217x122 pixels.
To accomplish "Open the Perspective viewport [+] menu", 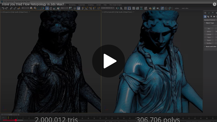I will (x=2, y=12).
